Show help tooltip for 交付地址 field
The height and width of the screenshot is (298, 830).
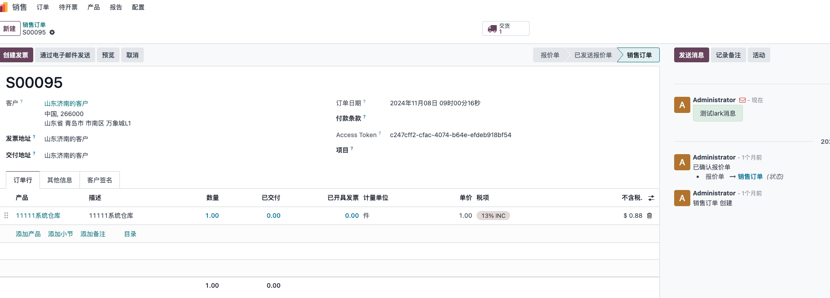[34, 154]
